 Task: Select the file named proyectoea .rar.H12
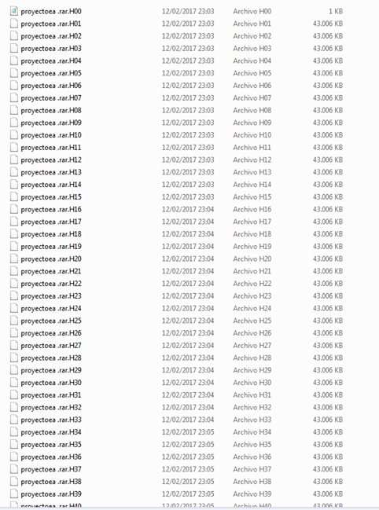tap(51, 160)
